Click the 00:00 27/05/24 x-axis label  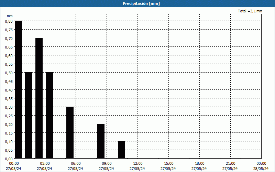13,166
